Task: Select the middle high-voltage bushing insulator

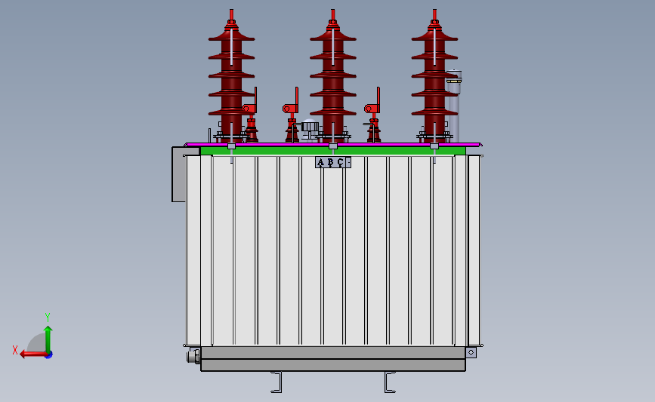Action: [333, 75]
